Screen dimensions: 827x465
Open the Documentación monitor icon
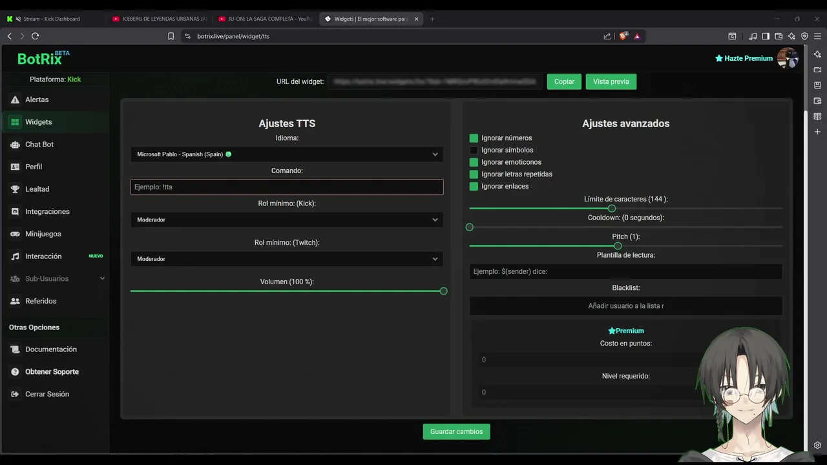pyautogui.click(x=15, y=349)
